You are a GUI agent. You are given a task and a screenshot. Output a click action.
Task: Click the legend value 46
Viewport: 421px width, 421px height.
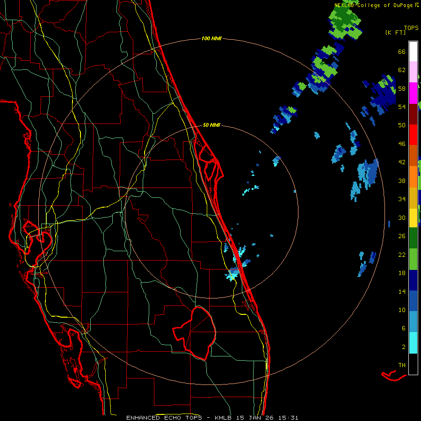(402, 144)
